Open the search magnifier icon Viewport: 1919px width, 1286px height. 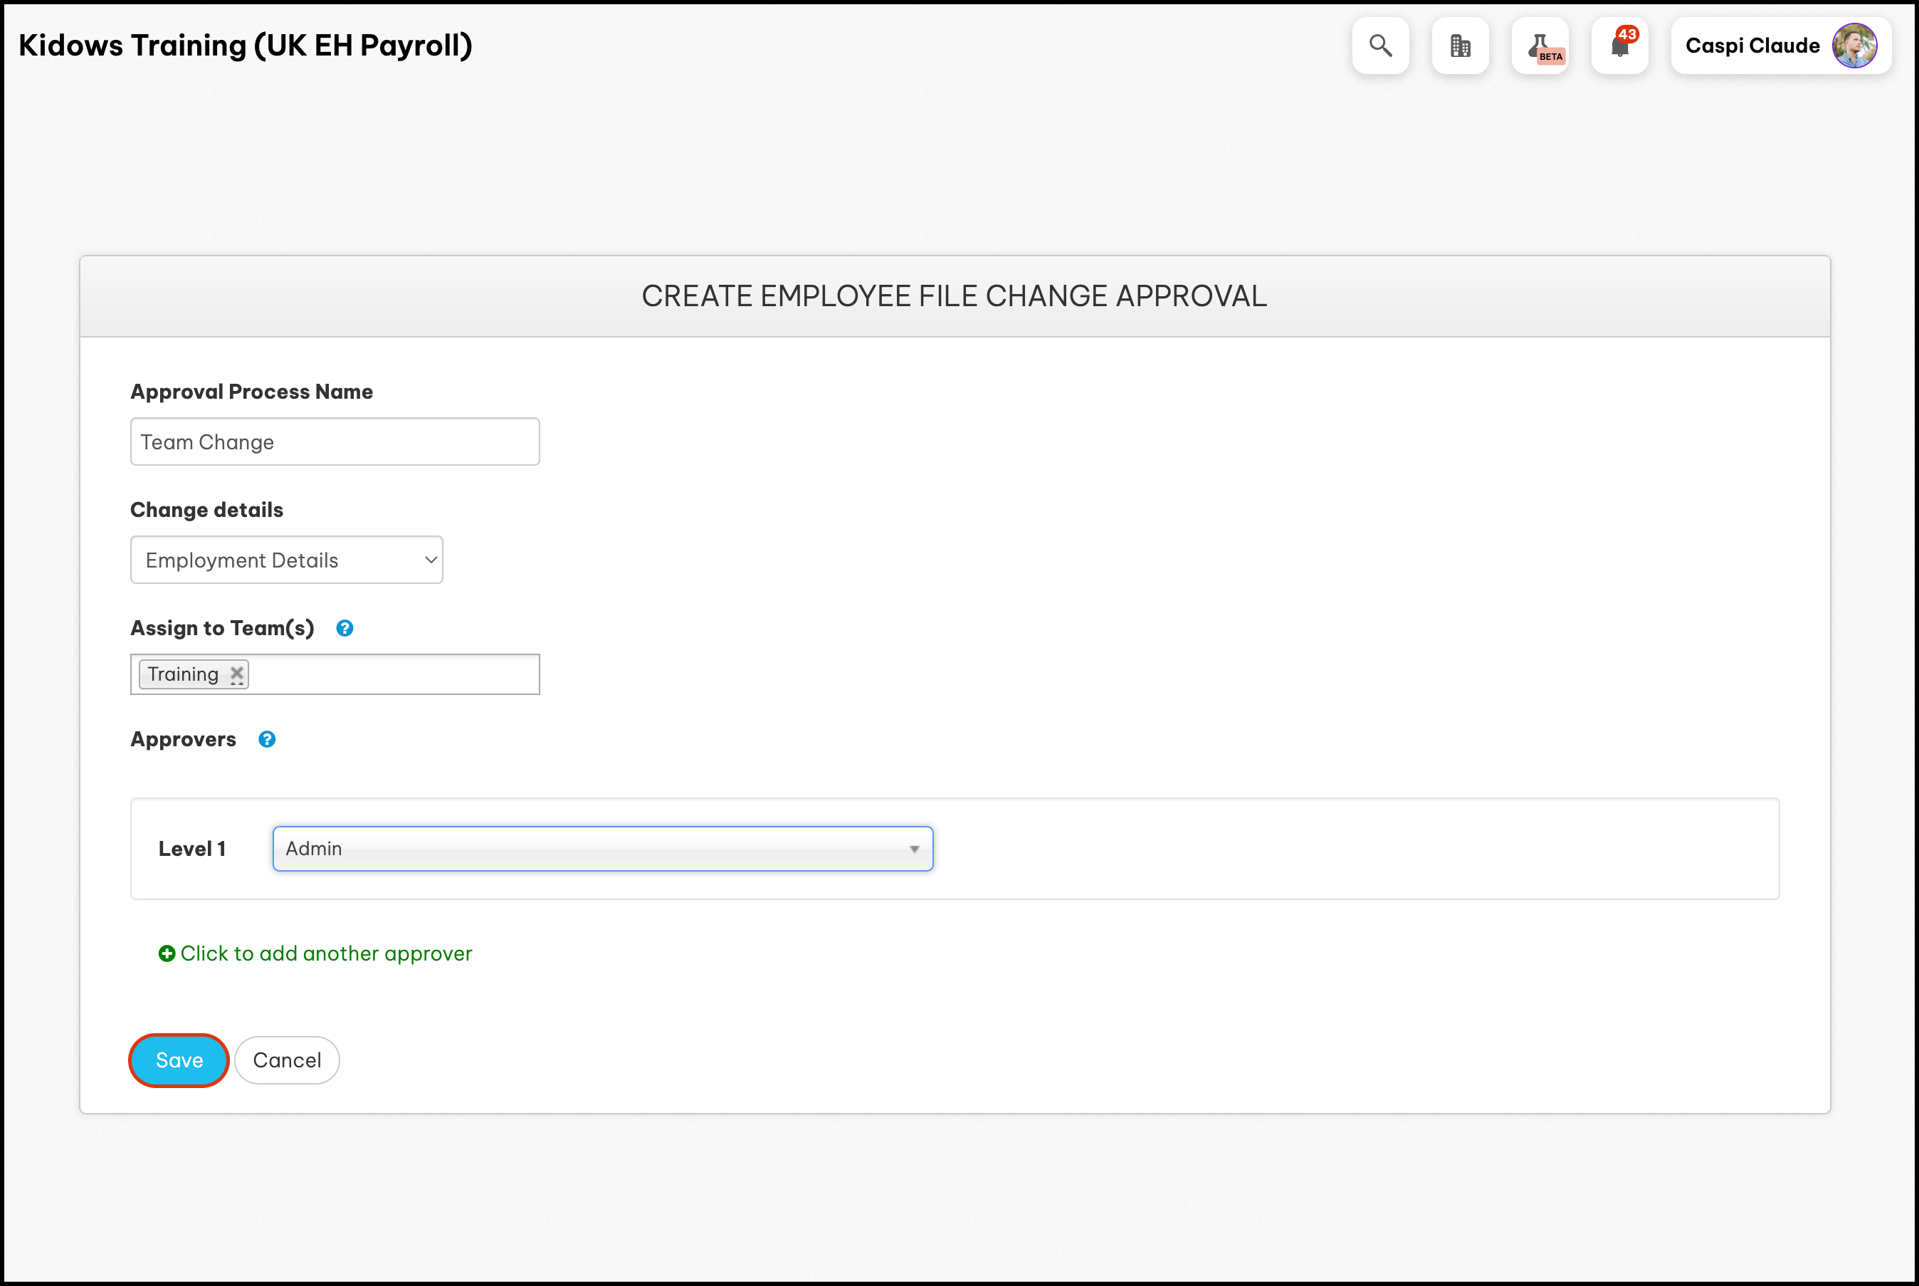point(1380,46)
